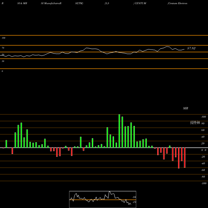Click the ') CENTUM' ticker label
The width and height of the screenshot is (208, 208).
(x=140, y=3)
